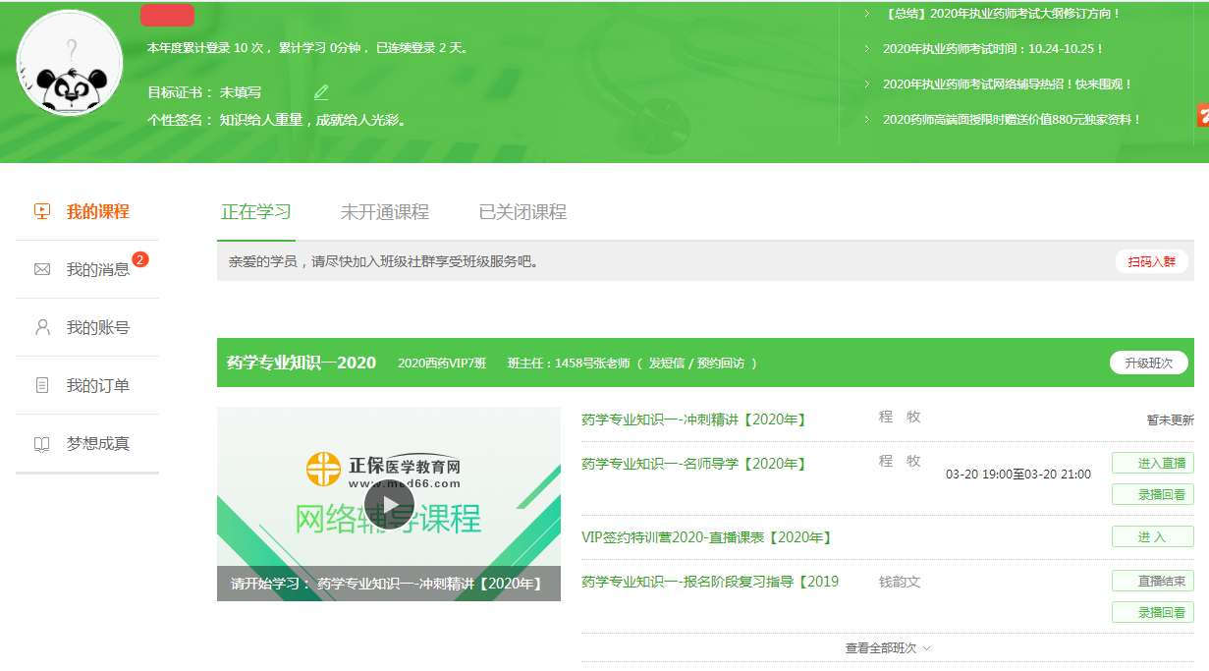Click the 升级班次 button
Image resolution: width=1209 pixels, height=671 pixels.
[1148, 363]
